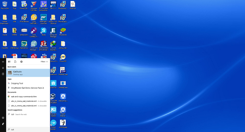
Task: Select the PowerISO disc shortcut icon
Action: (63, 58)
